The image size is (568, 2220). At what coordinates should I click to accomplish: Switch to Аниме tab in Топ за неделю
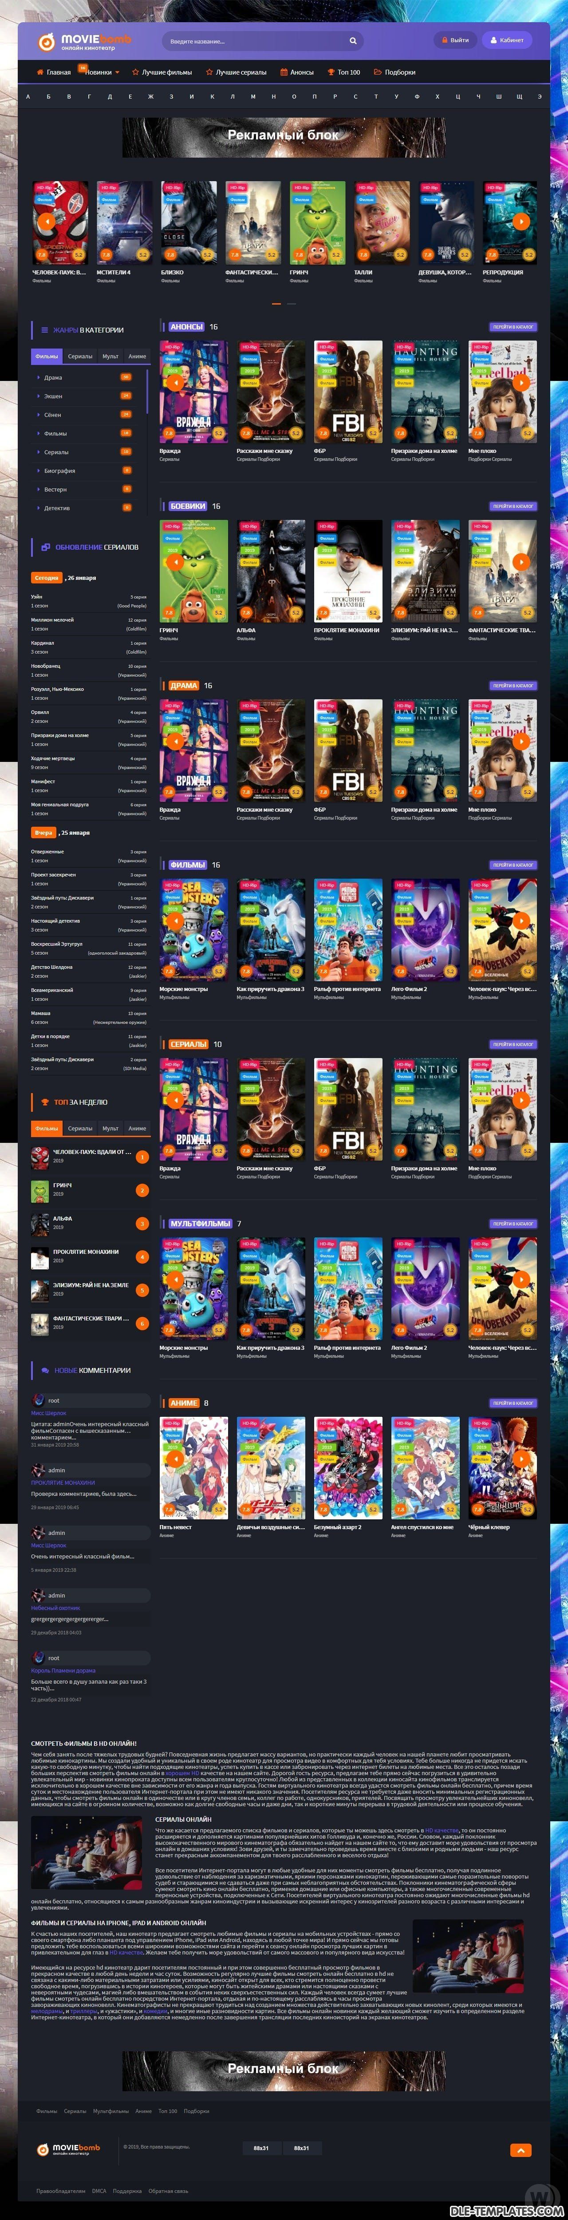(x=137, y=1128)
